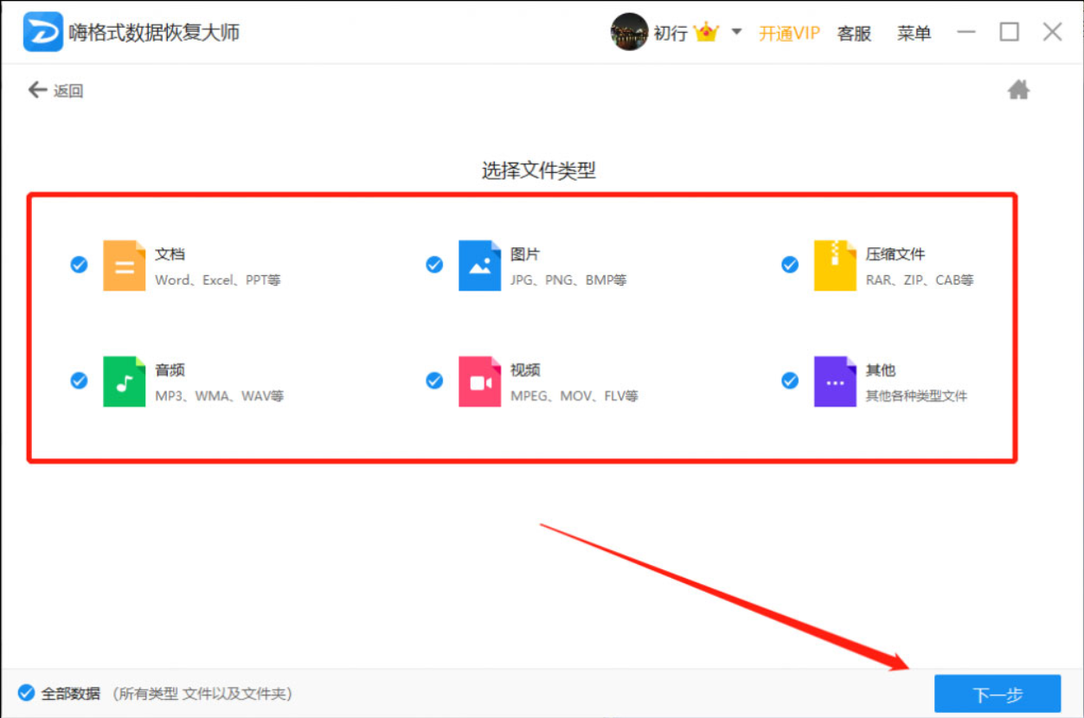The image size is (1084, 718).
Task: Click the text 其他各种类型文件
Action: click(x=916, y=396)
